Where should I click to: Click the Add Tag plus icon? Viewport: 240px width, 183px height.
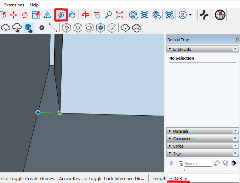click(171, 163)
